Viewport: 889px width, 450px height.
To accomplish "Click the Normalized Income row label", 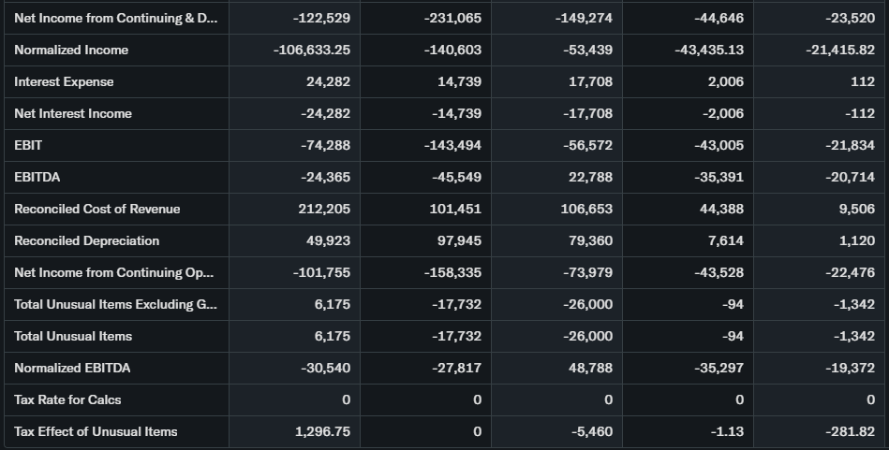I will (x=71, y=50).
